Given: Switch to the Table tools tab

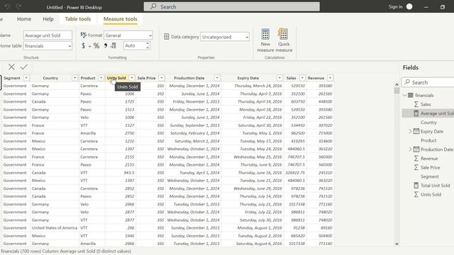Looking at the screenshot, I should pyautogui.click(x=78, y=19).
